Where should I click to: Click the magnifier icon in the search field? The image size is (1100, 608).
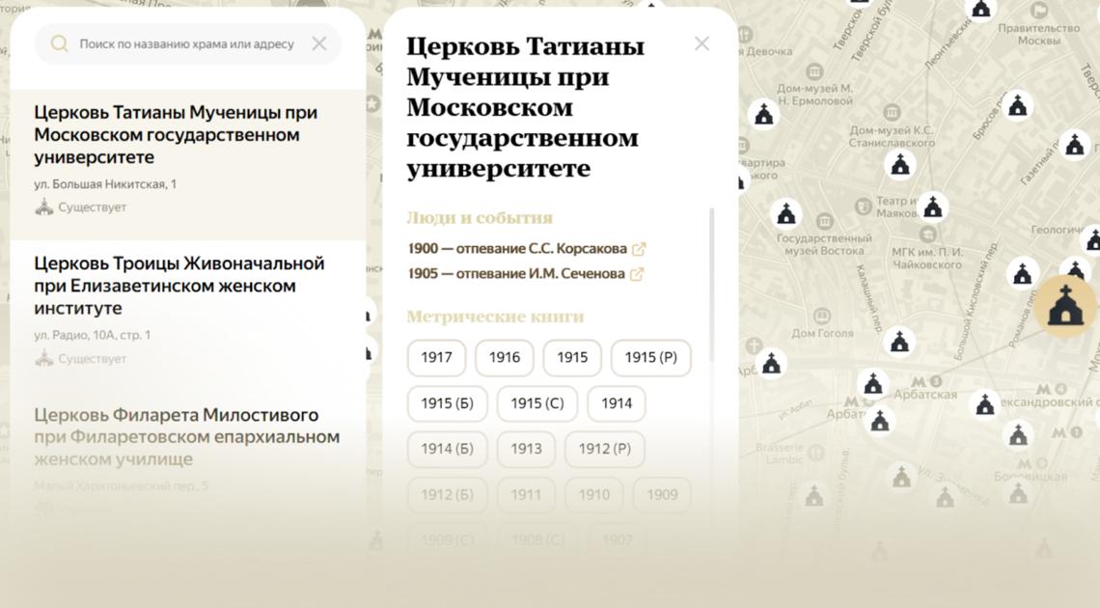59,43
